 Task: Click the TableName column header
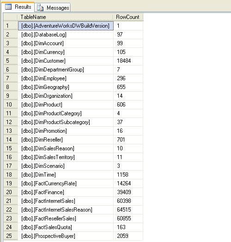coord(66,17)
